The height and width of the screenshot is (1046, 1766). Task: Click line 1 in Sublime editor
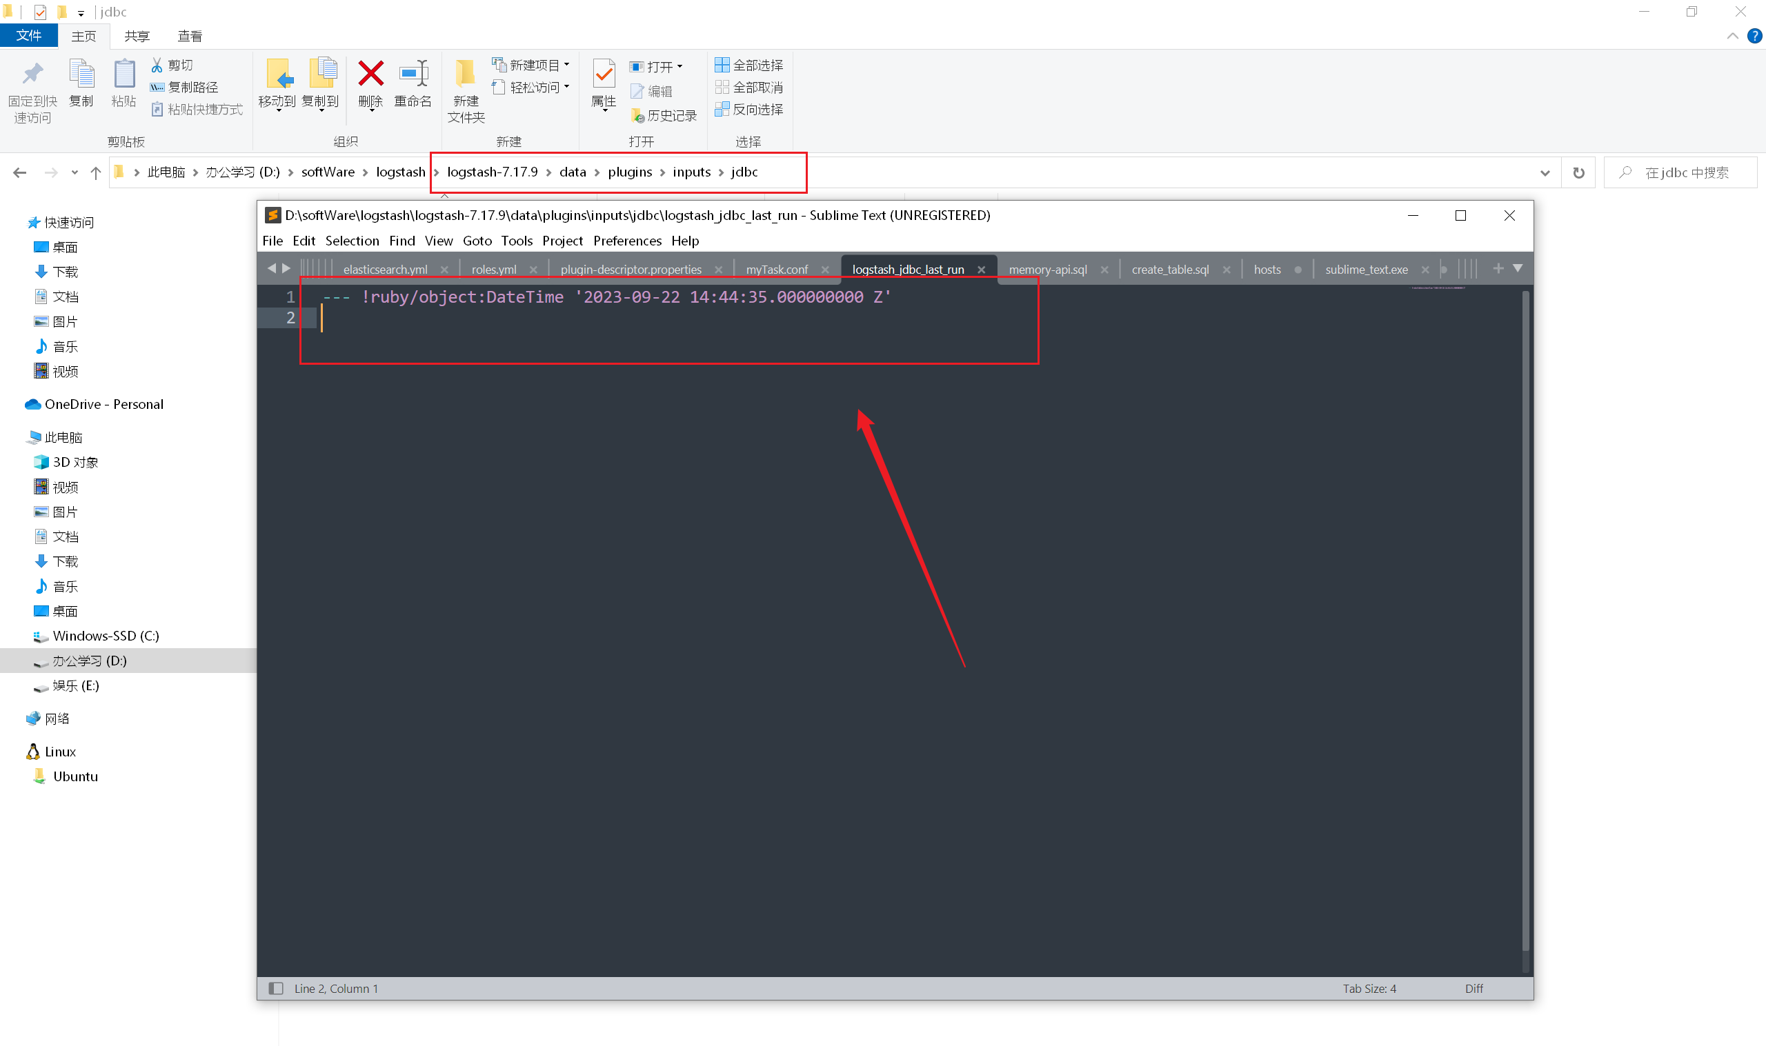point(606,296)
